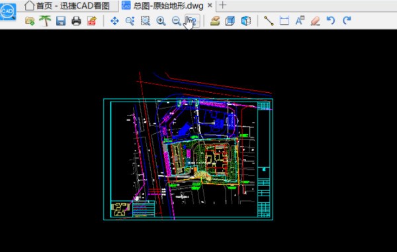Open a file with the folder icon
This screenshot has height=252, width=397.
coord(30,21)
